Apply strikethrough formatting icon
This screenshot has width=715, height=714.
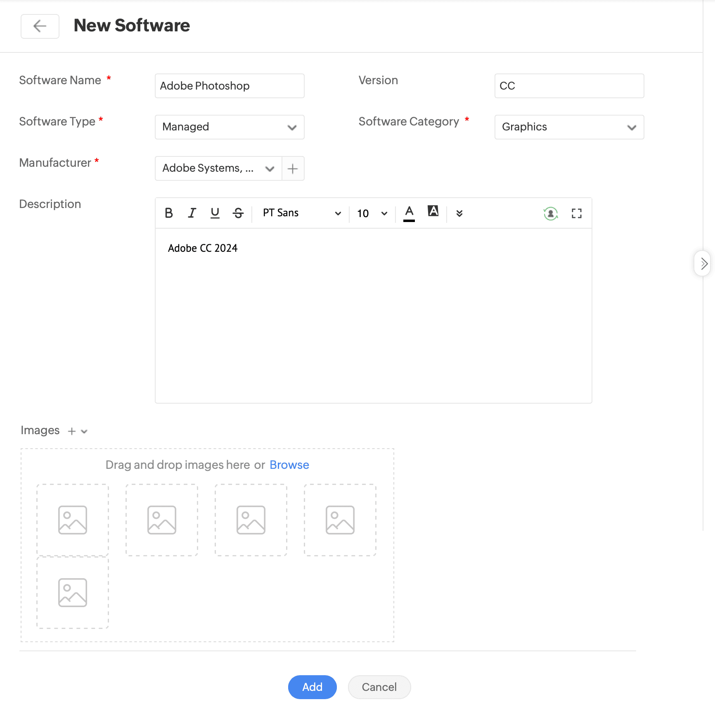(x=238, y=213)
